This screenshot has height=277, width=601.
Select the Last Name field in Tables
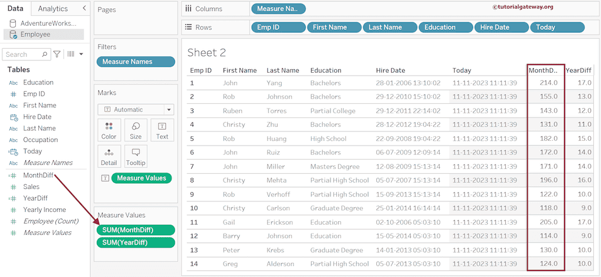point(39,129)
